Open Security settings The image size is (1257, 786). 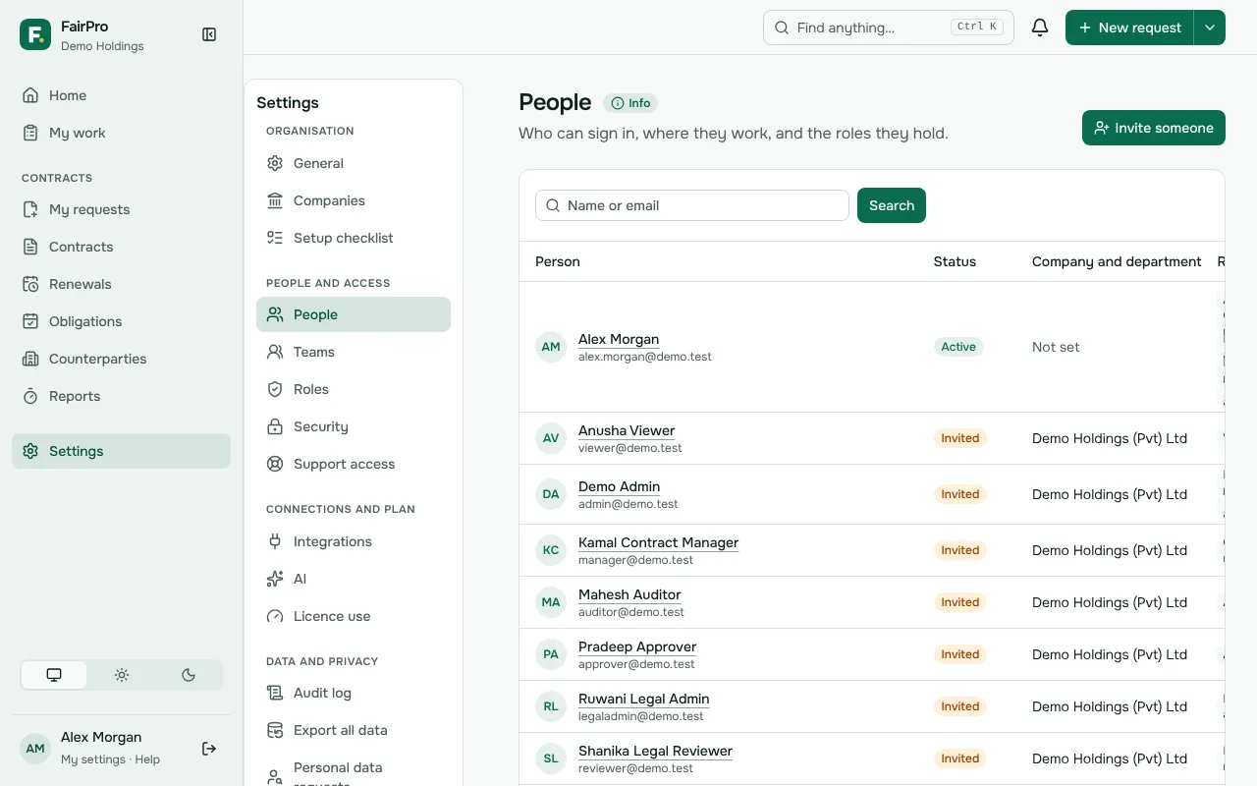[354, 426]
